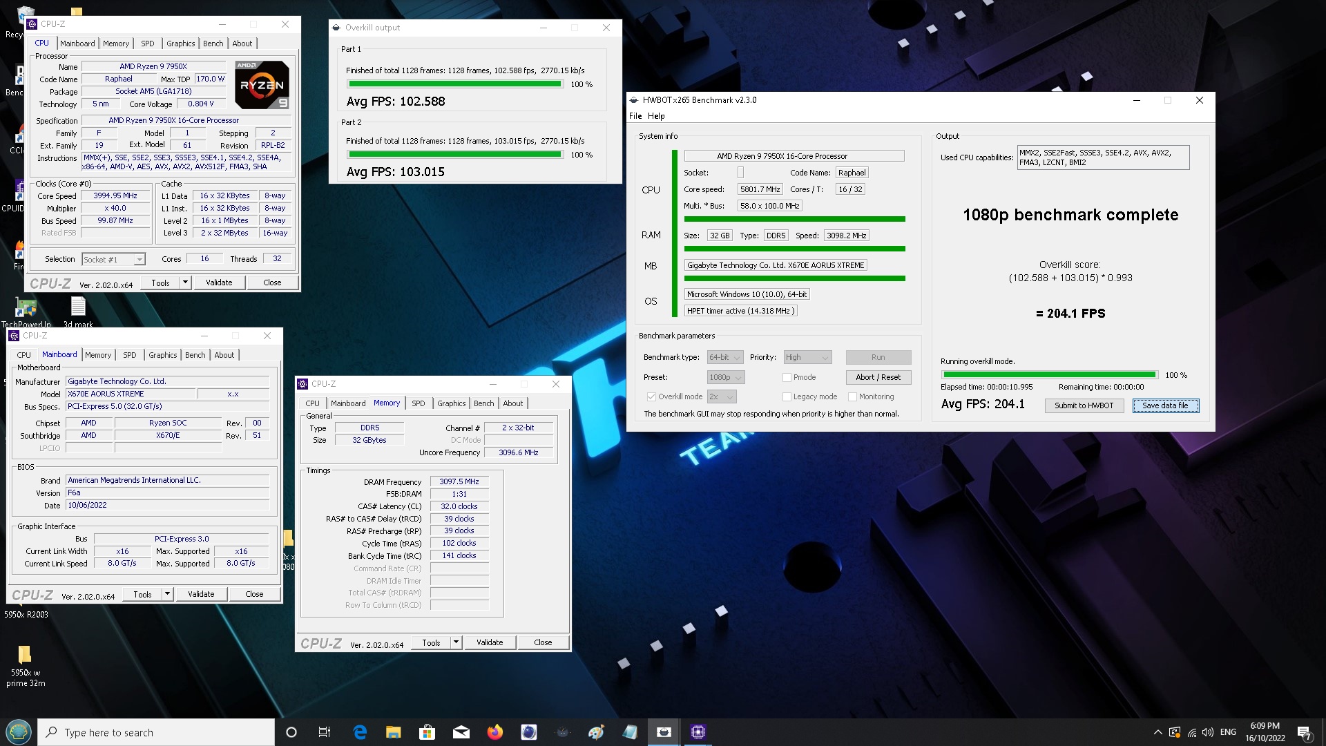This screenshot has height=746, width=1326.
Task: Click Submit to HWBOT button
Action: coord(1084,405)
